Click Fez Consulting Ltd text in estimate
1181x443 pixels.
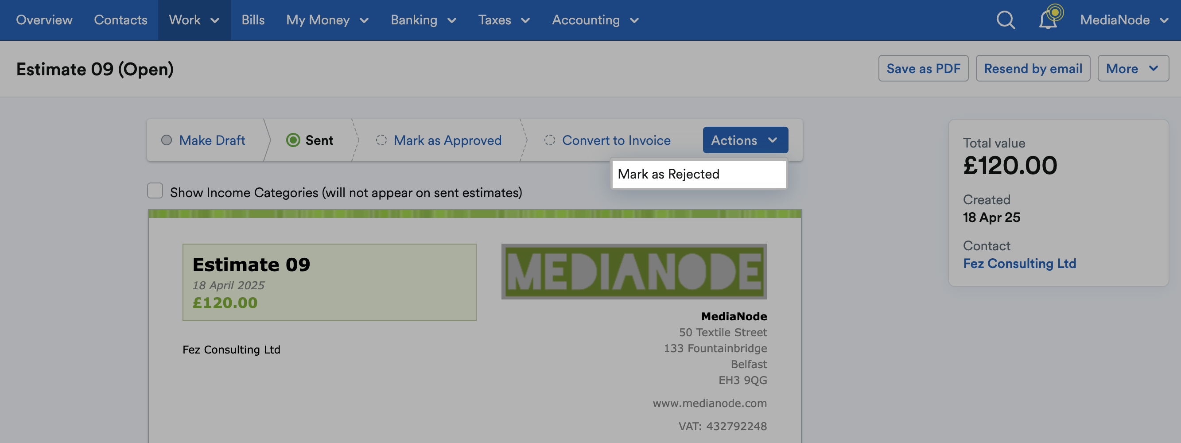coord(231,350)
